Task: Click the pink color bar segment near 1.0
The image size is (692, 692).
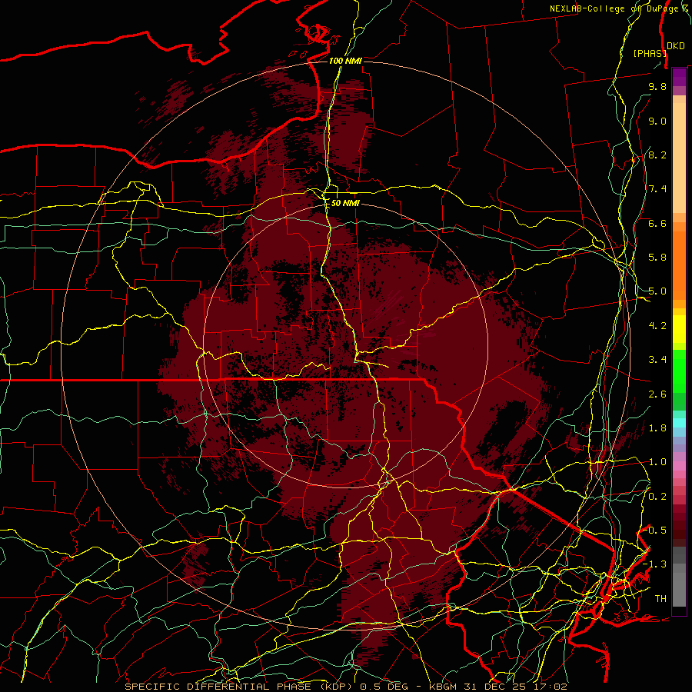Action: [679, 466]
